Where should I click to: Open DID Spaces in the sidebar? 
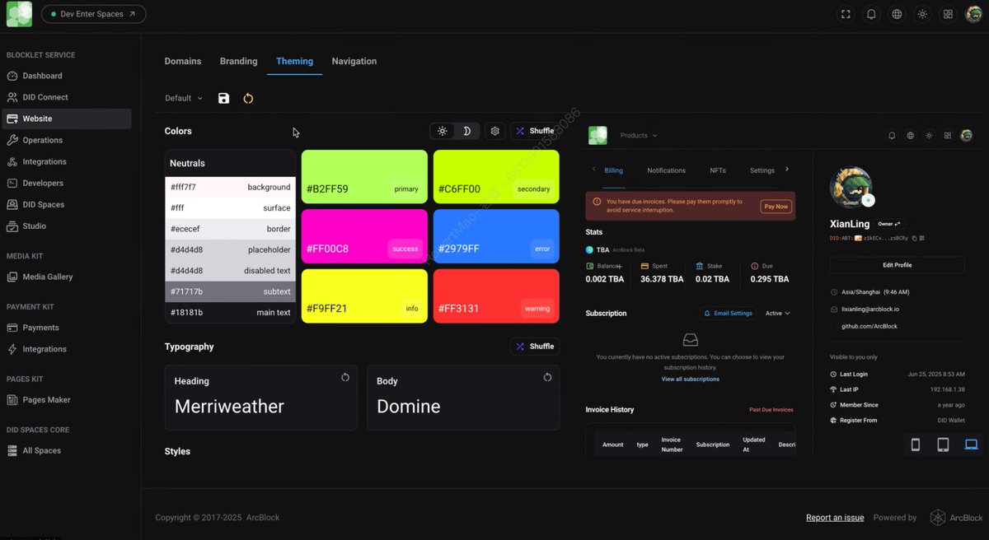pyautogui.click(x=66, y=204)
